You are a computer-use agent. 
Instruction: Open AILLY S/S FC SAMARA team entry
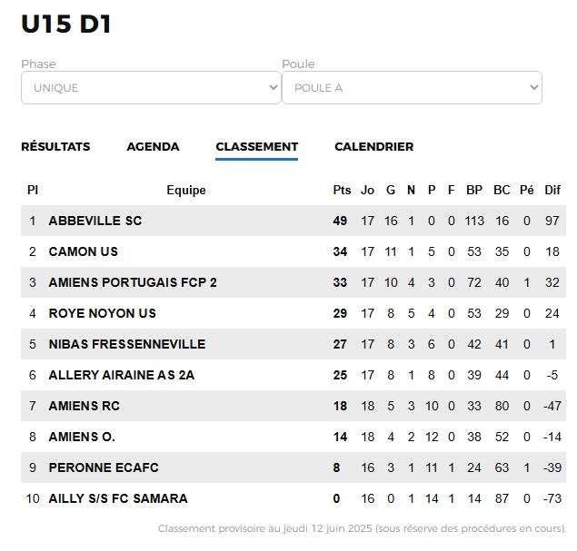point(118,498)
